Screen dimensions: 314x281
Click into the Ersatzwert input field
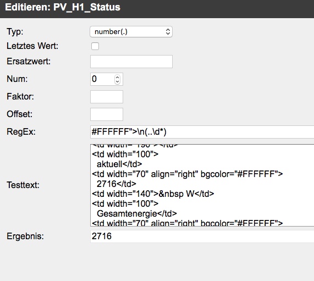(131, 62)
